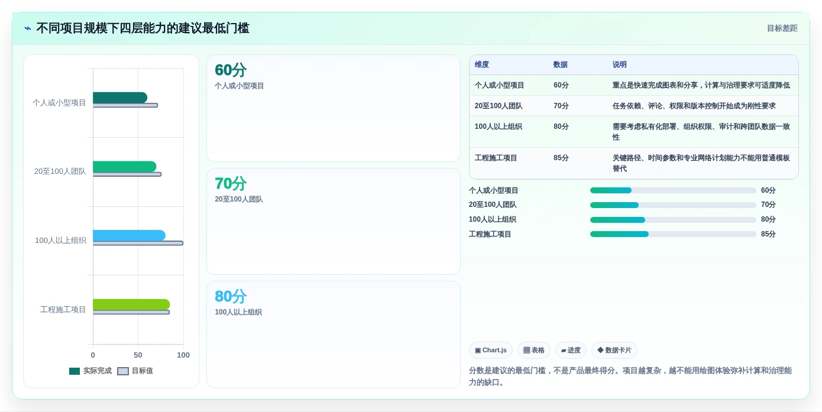Click the 60分 progress value label

768,190
